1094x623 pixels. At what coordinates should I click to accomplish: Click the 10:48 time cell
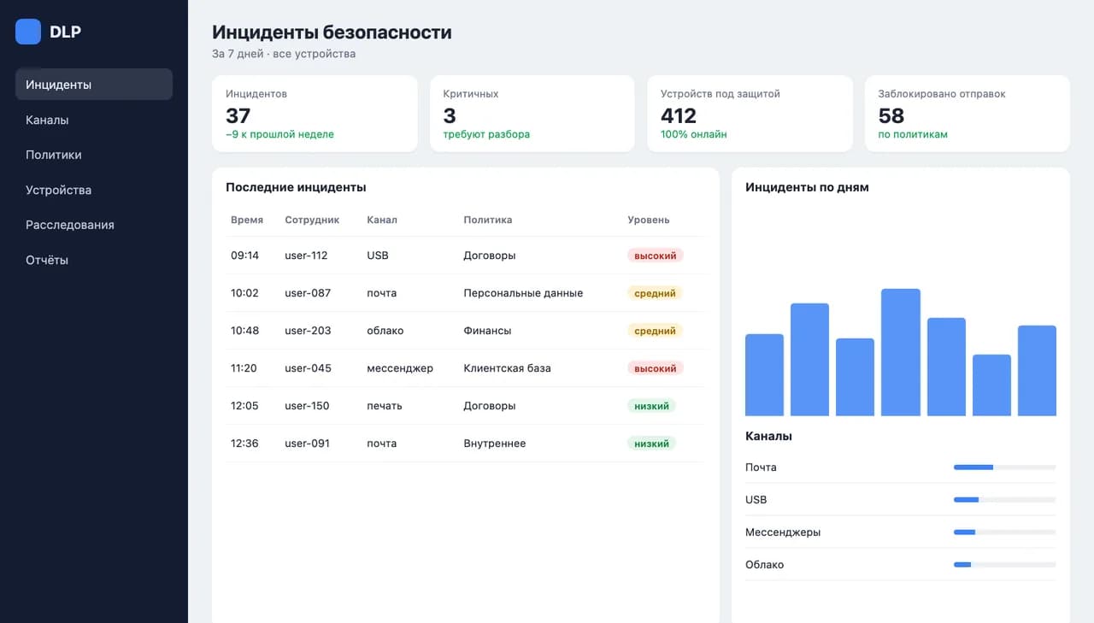click(x=244, y=331)
